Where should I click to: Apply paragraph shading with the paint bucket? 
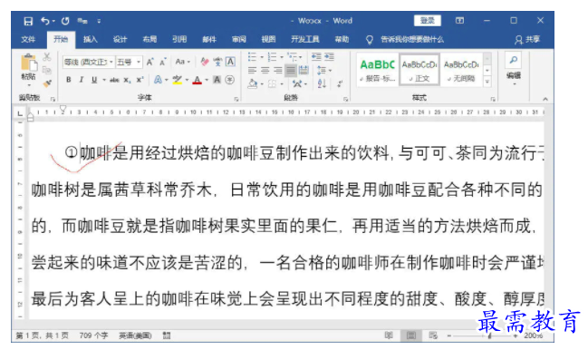[x=253, y=83]
